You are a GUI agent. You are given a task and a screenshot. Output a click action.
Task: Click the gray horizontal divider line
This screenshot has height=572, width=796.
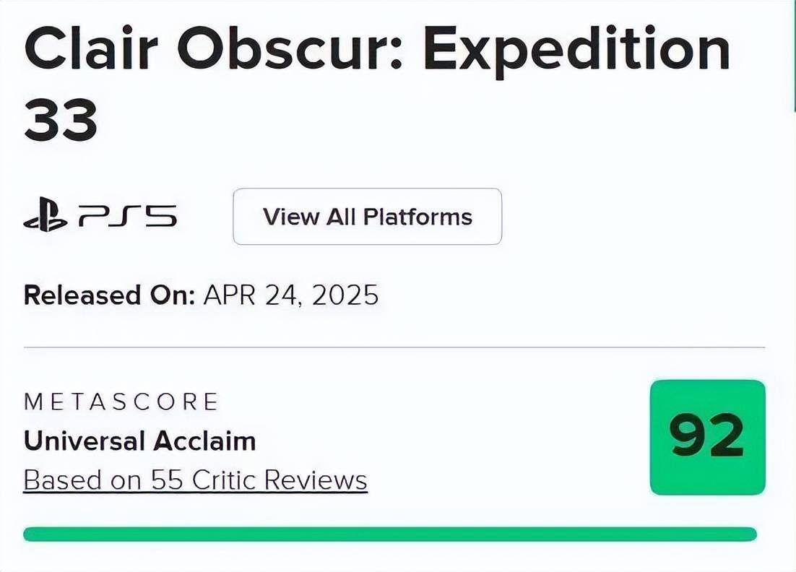pos(394,347)
